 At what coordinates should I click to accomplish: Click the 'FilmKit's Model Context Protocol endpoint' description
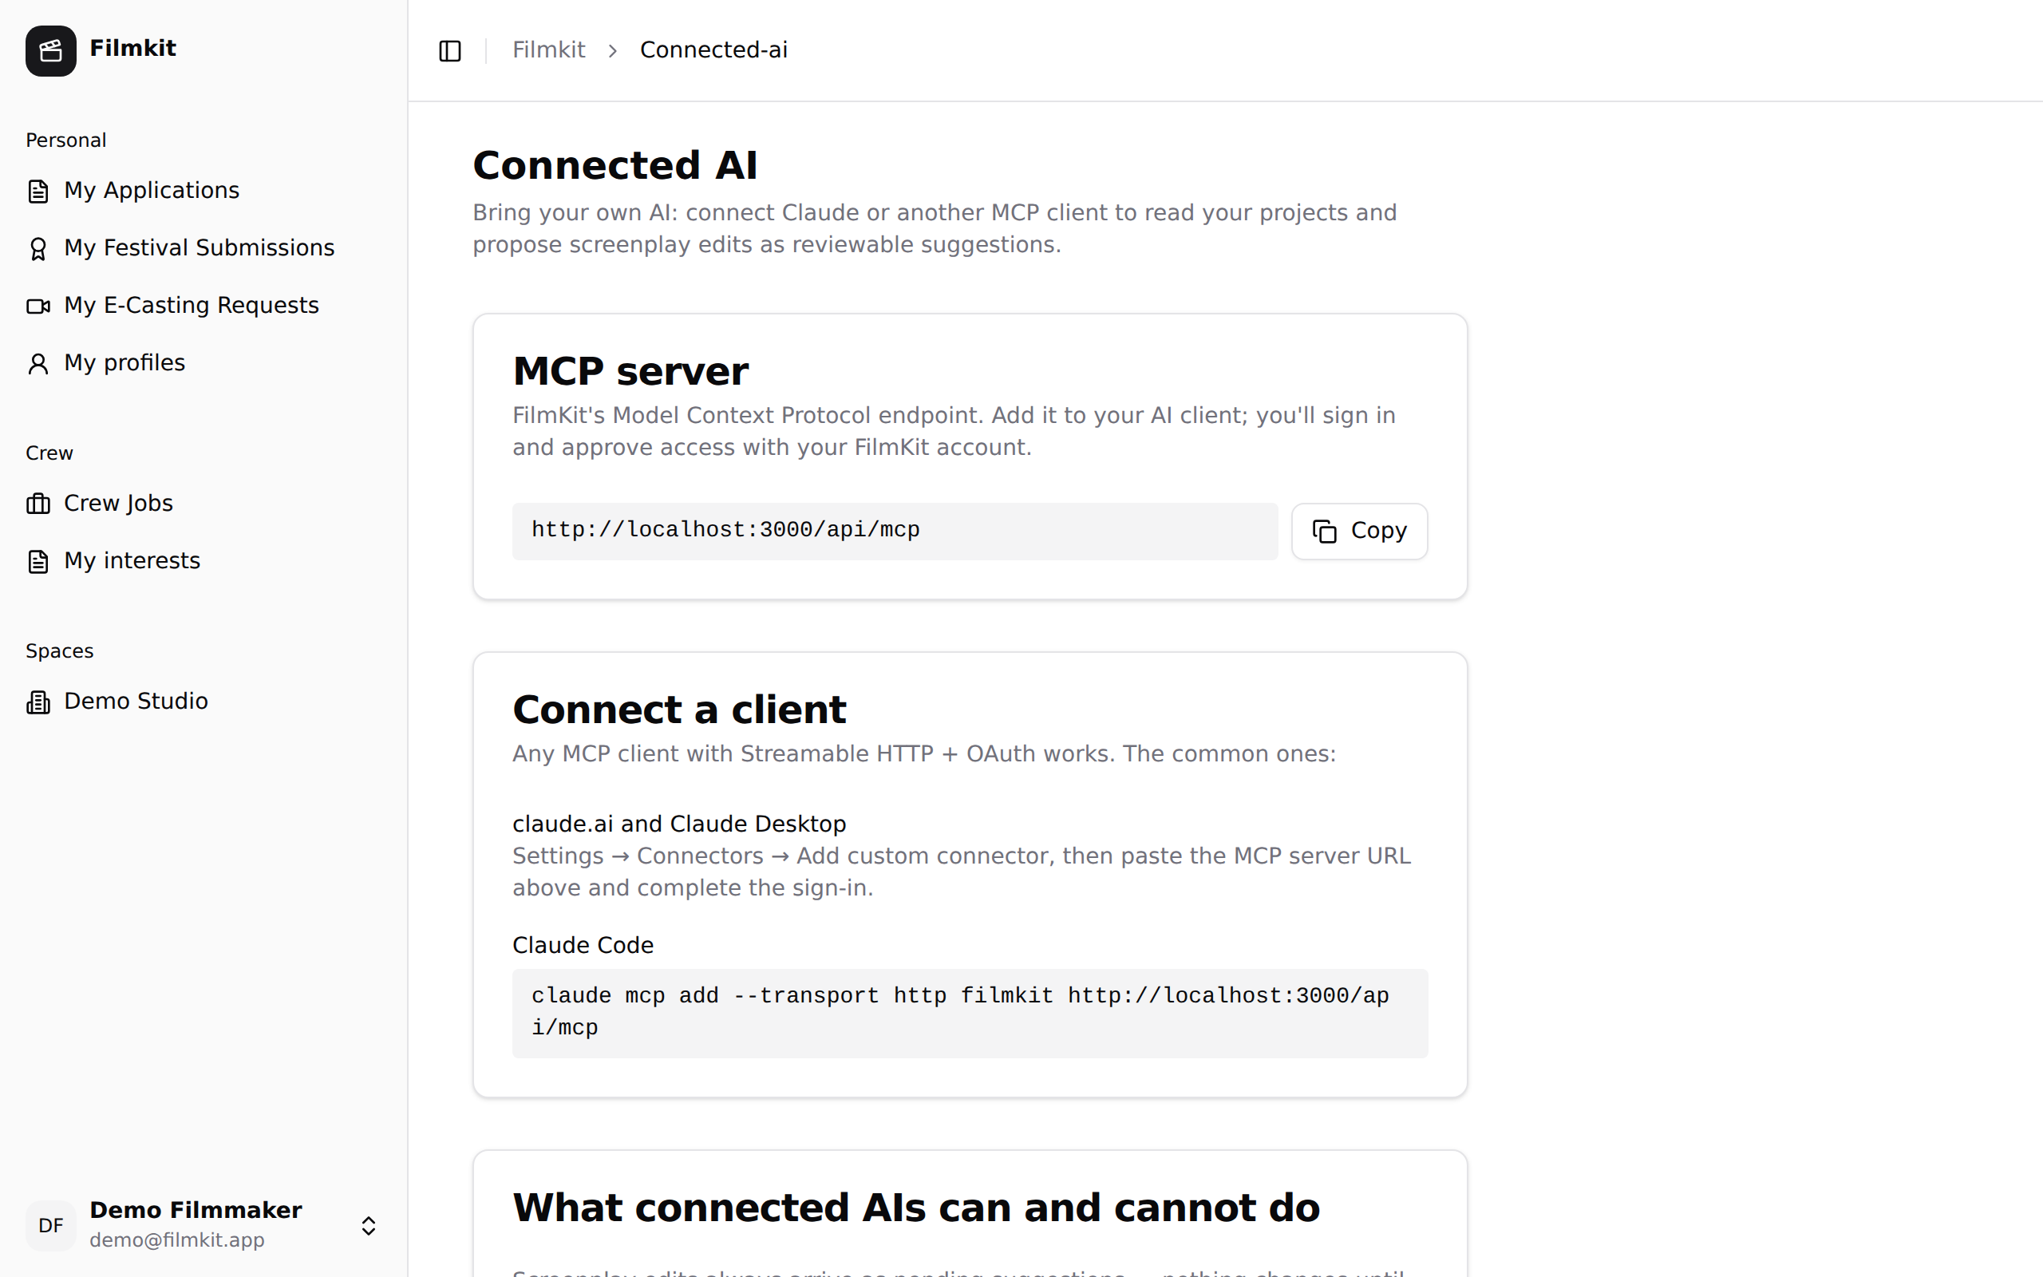[x=953, y=431]
